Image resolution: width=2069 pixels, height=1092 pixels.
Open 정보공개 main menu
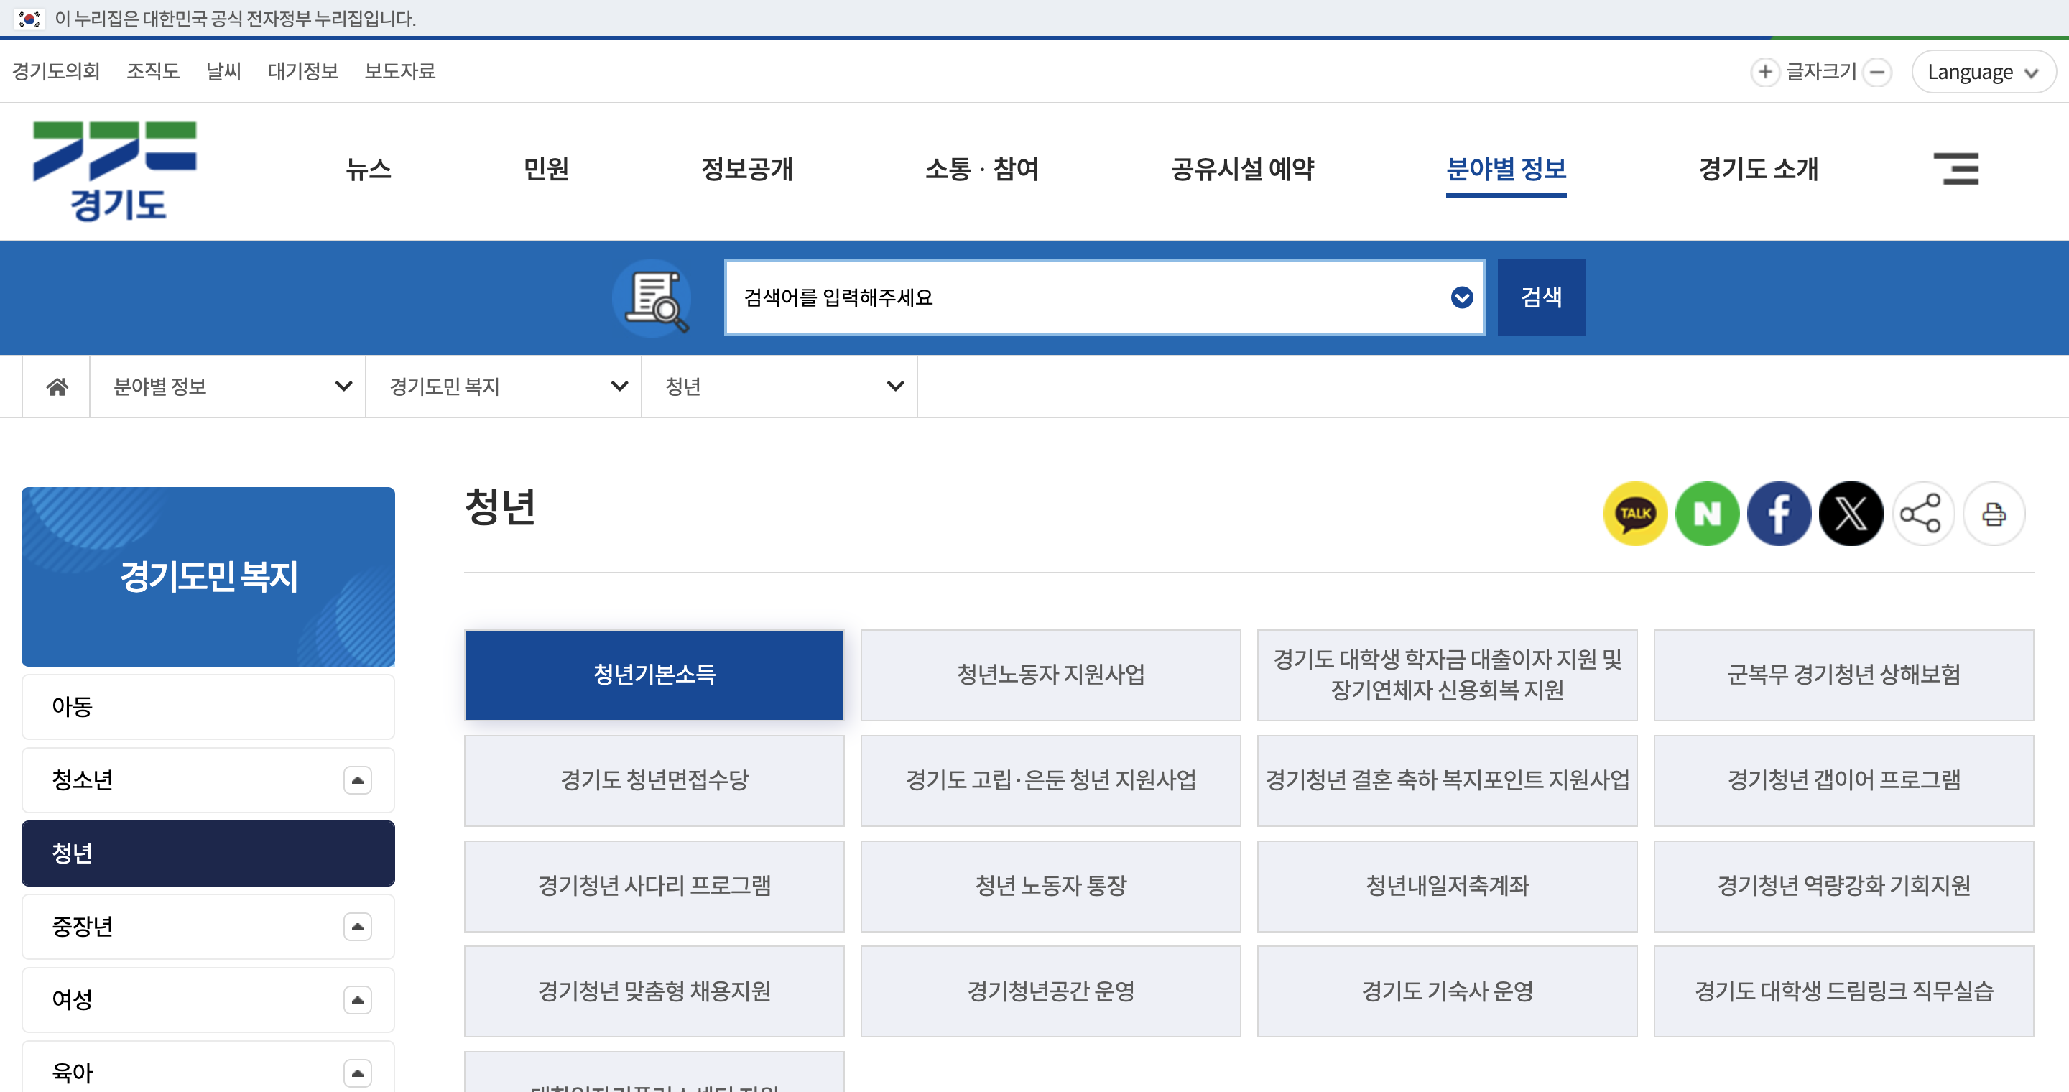(747, 170)
